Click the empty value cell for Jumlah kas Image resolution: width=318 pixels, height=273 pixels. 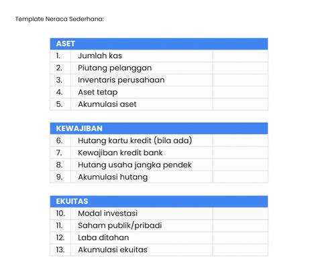click(240, 56)
